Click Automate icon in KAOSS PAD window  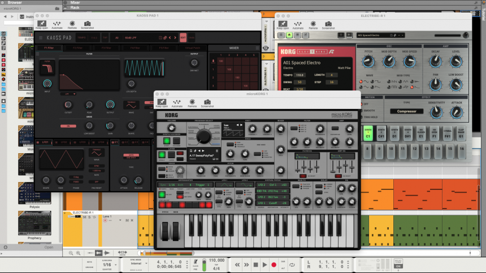click(57, 24)
